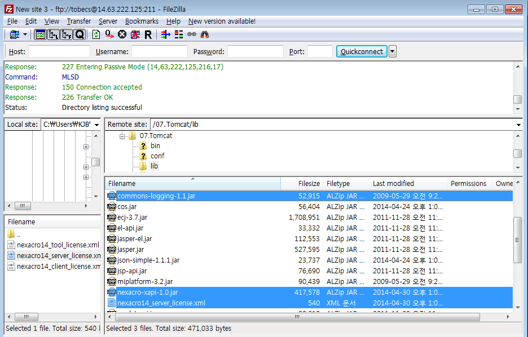Screen dimensions: 528x337
Task: Select jasper-el.jar in remote list
Action: tap(309, 239)
